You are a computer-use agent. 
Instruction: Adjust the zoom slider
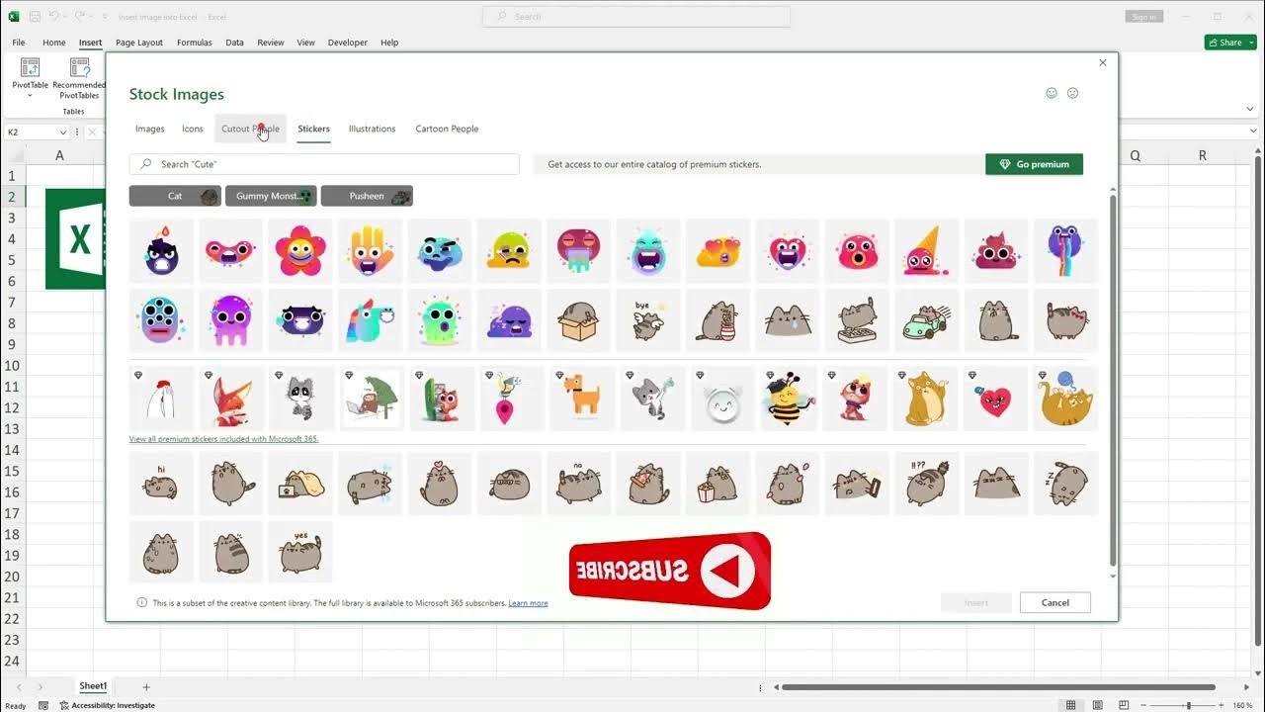click(x=1188, y=705)
